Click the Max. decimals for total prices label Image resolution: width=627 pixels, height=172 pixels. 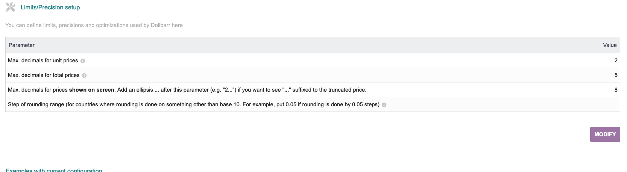point(44,75)
